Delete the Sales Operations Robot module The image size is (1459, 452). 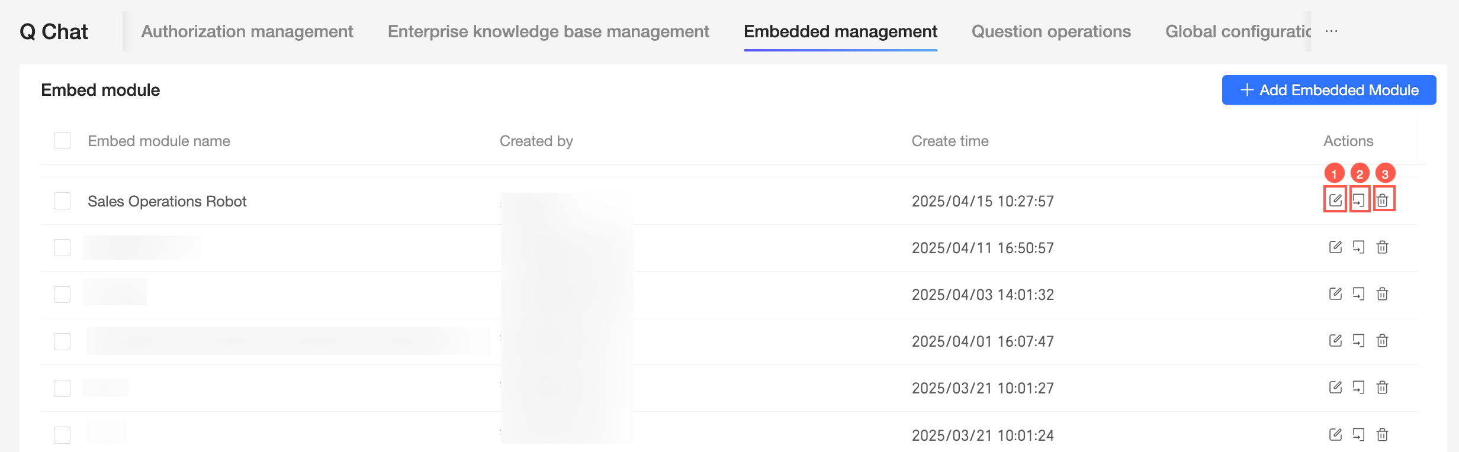pos(1383,200)
